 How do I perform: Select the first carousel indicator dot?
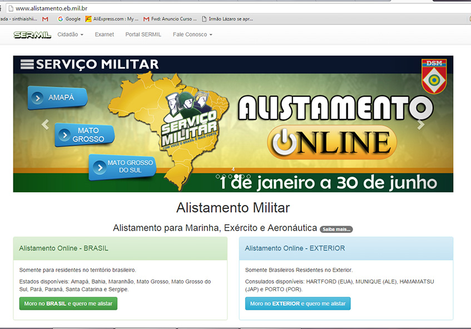219,176
